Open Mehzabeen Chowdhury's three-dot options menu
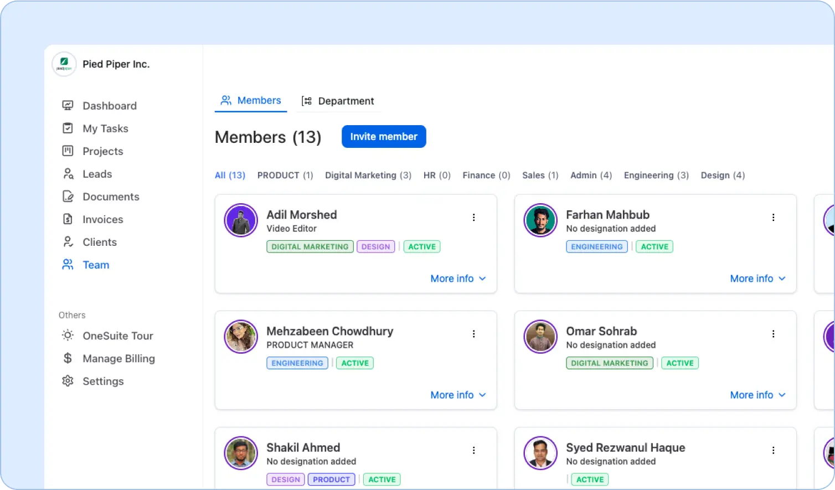835x490 pixels. tap(473, 334)
